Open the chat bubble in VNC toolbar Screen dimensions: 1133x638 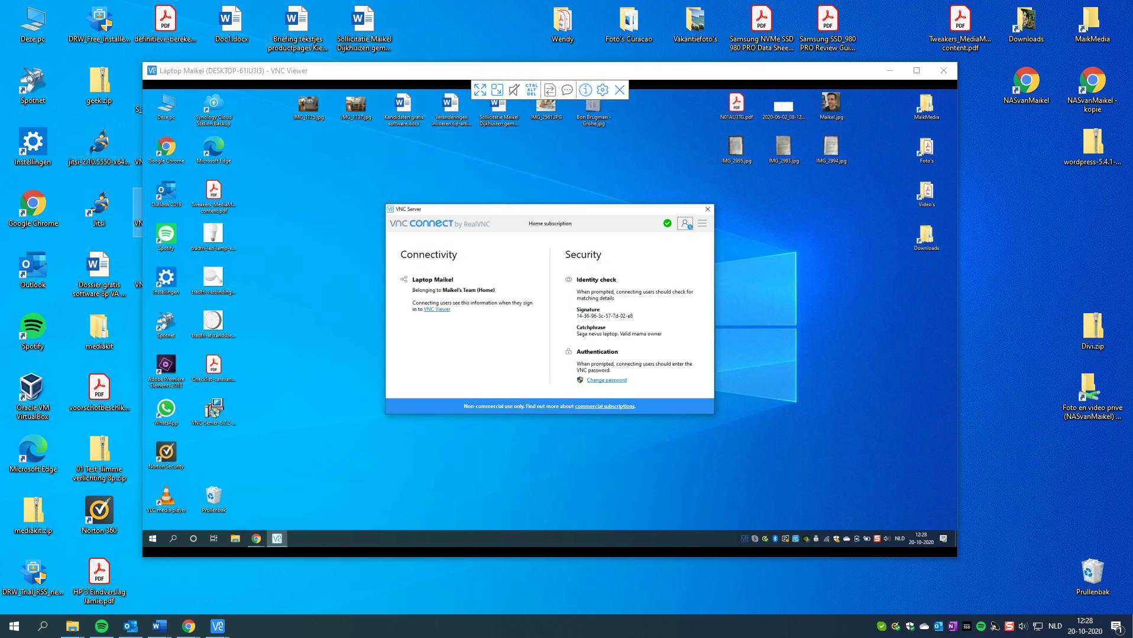coord(567,90)
